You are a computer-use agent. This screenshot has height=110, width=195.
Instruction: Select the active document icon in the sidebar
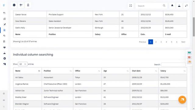click(5, 30)
